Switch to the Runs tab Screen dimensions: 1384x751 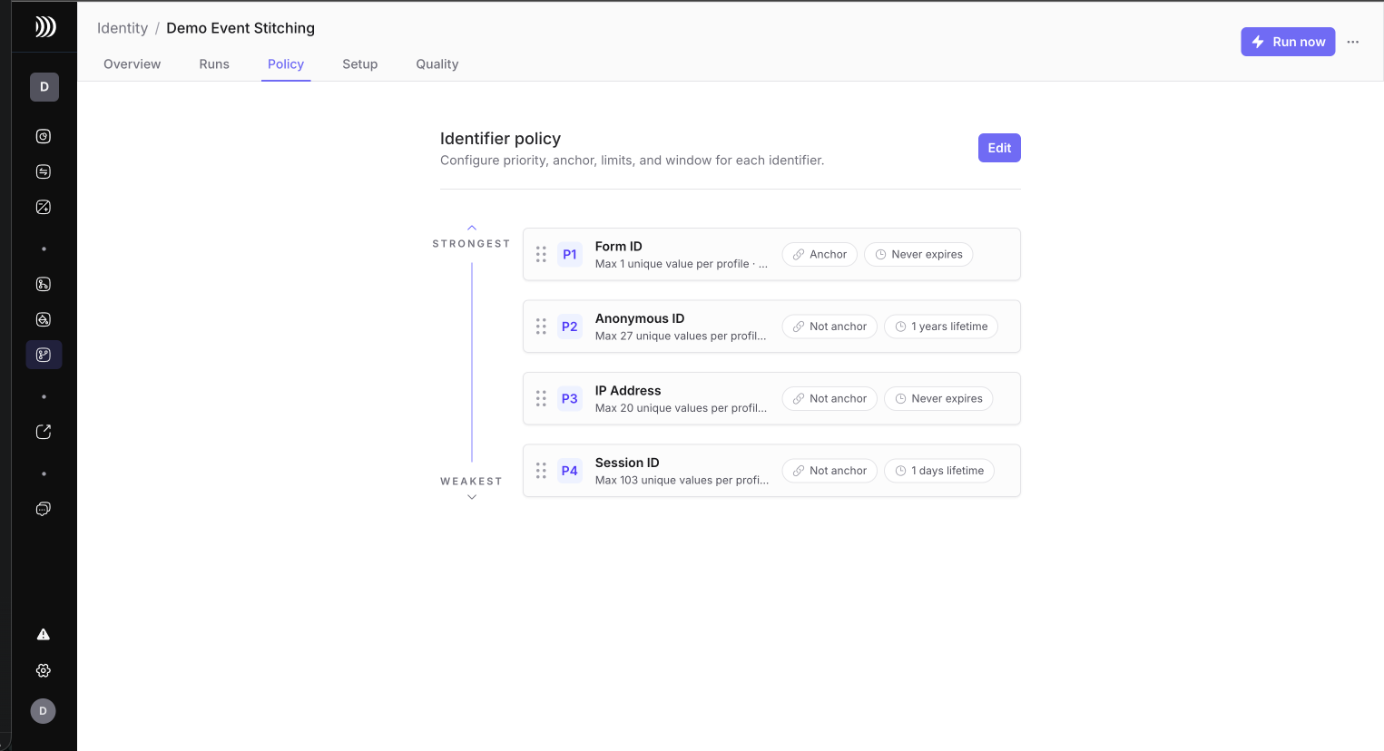point(214,64)
